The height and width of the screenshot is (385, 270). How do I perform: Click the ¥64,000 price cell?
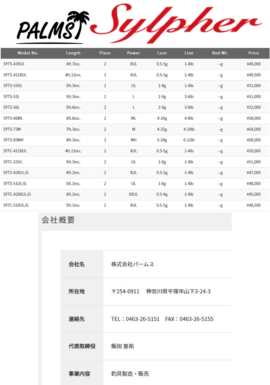(253, 129)
